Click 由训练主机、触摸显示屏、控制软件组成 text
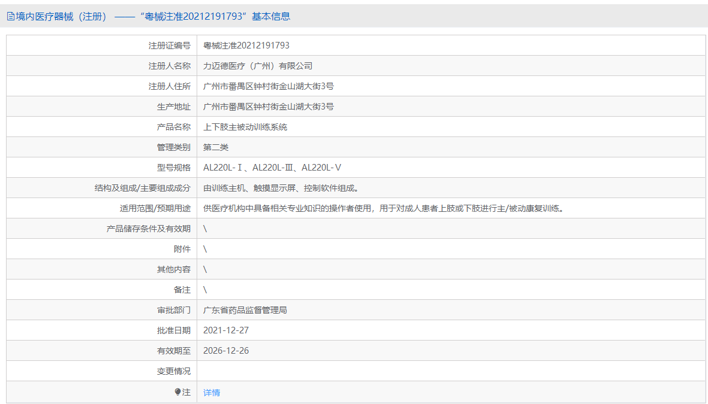This screenshot has height=404, width=708. [281, 188]
